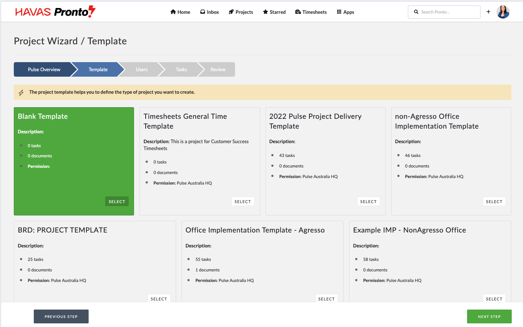The height and width of the screenshot is (327, 523).
Task: Jump to the Users wizard step
Action: click(x=142, y=69)
